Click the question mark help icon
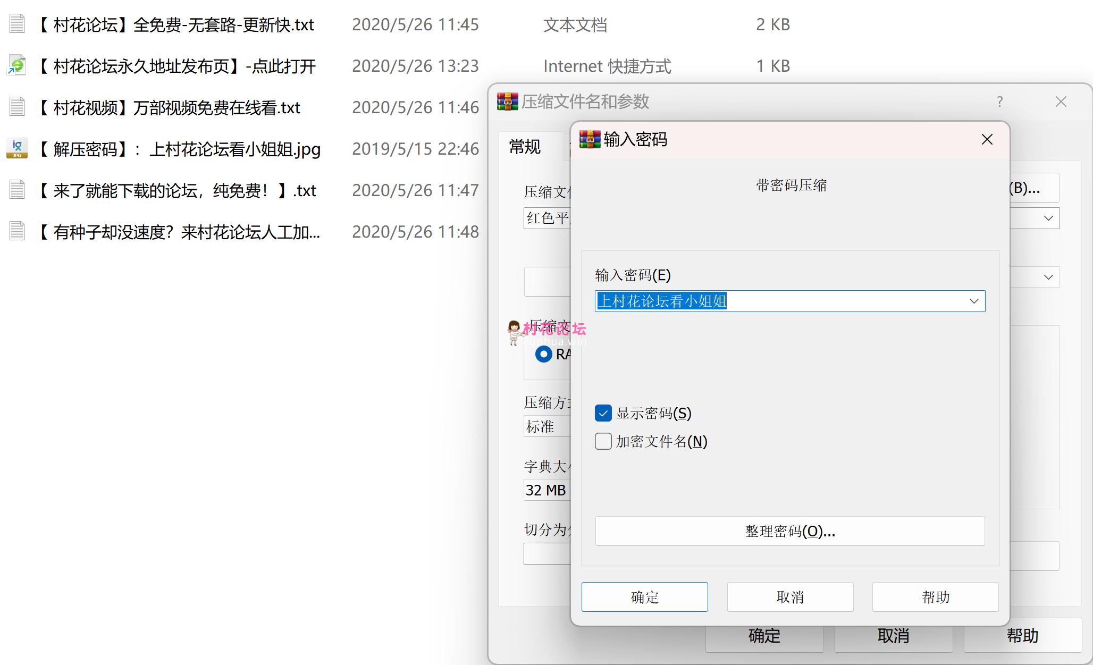 (1000, 102)
